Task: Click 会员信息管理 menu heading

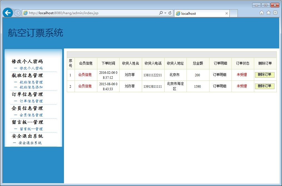Action: coord(27,108)
